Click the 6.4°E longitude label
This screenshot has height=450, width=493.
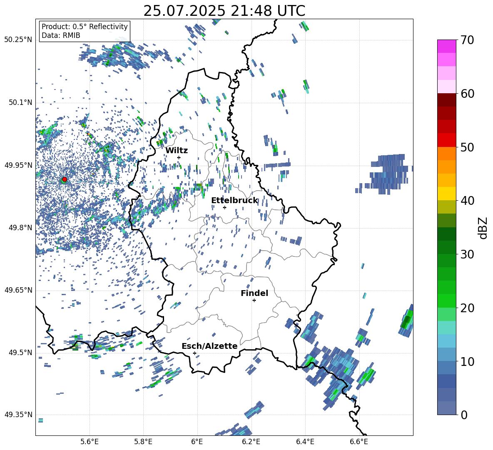coord(305,442)
